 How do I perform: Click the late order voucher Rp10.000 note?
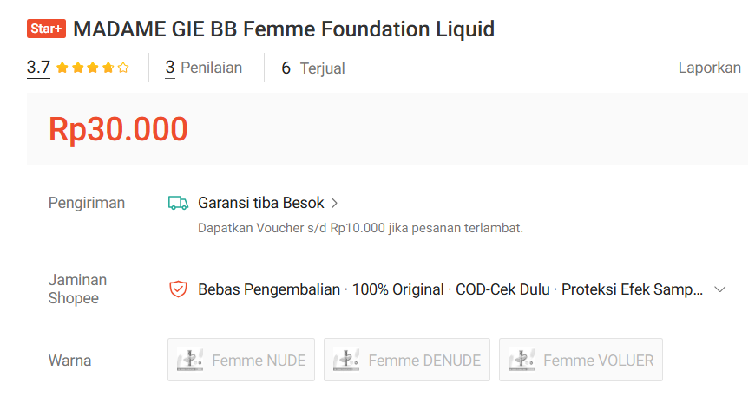pos(360,229)
